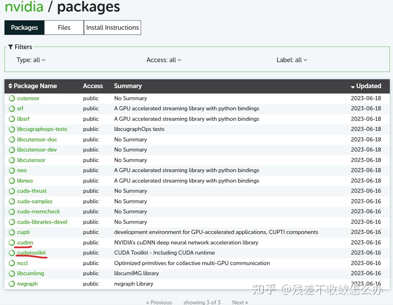Image resolution: width=393 pixels, height=305 pixels.
Task: Click the nvidia organization link
Action: coord(24,6)
